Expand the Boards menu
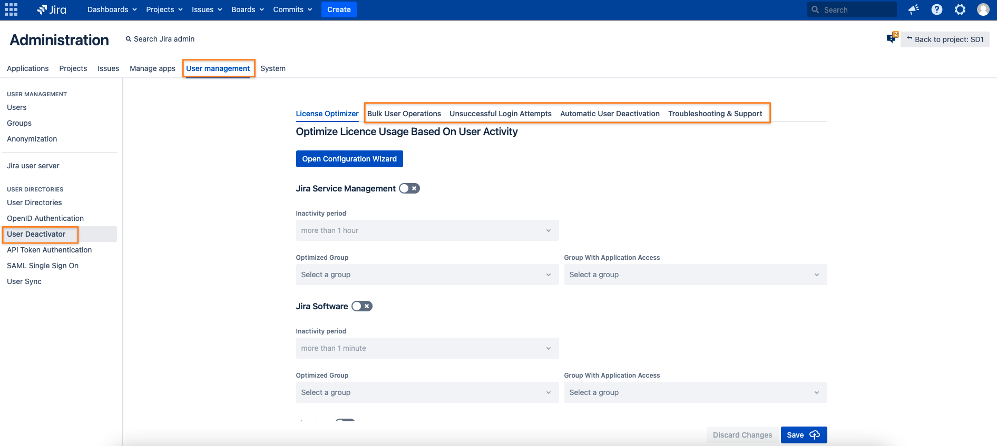Screen dimensions: 997x446 (x=248, y=9)
